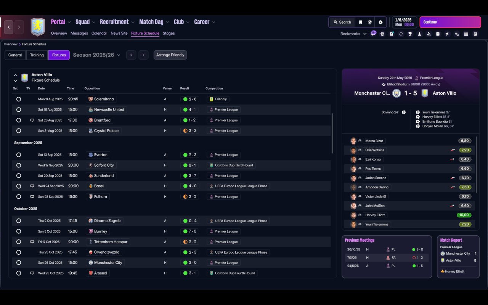488x305 pixels.
Task: Switch to the Training tab
Action: [37, 55]
